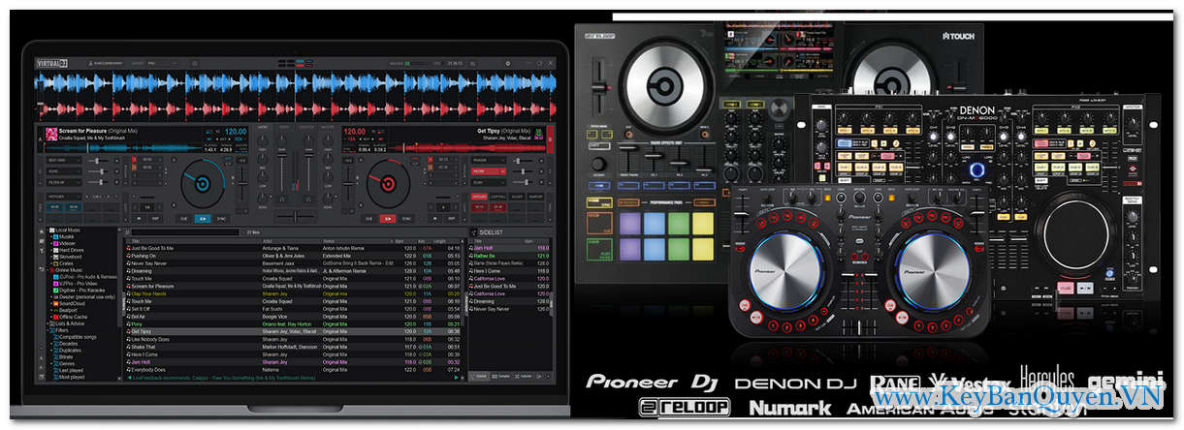Select Musikk folder icon
1184x430 pixels.
click(56, 236)
